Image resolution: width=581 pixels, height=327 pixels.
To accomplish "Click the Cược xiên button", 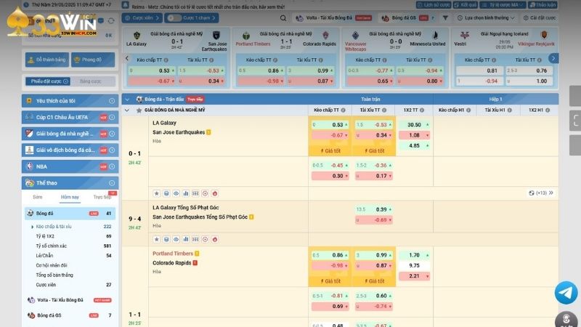I will [x=142, y=17].
